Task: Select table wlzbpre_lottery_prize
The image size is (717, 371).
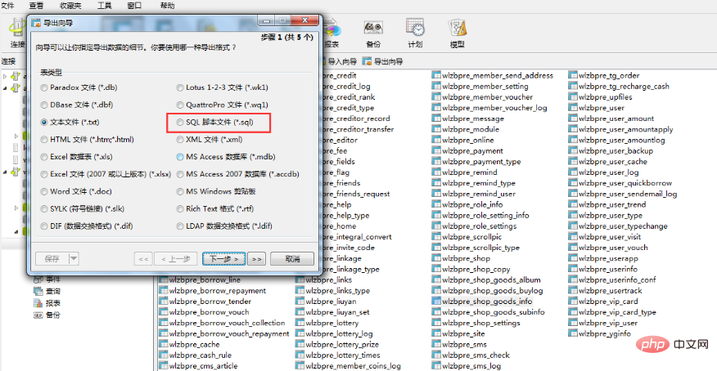Action: (342, 345)
